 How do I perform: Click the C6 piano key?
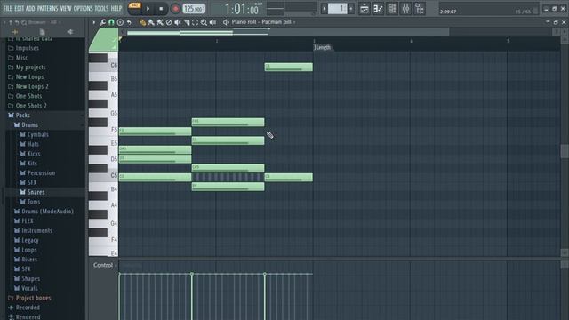(x=103, y=68)
